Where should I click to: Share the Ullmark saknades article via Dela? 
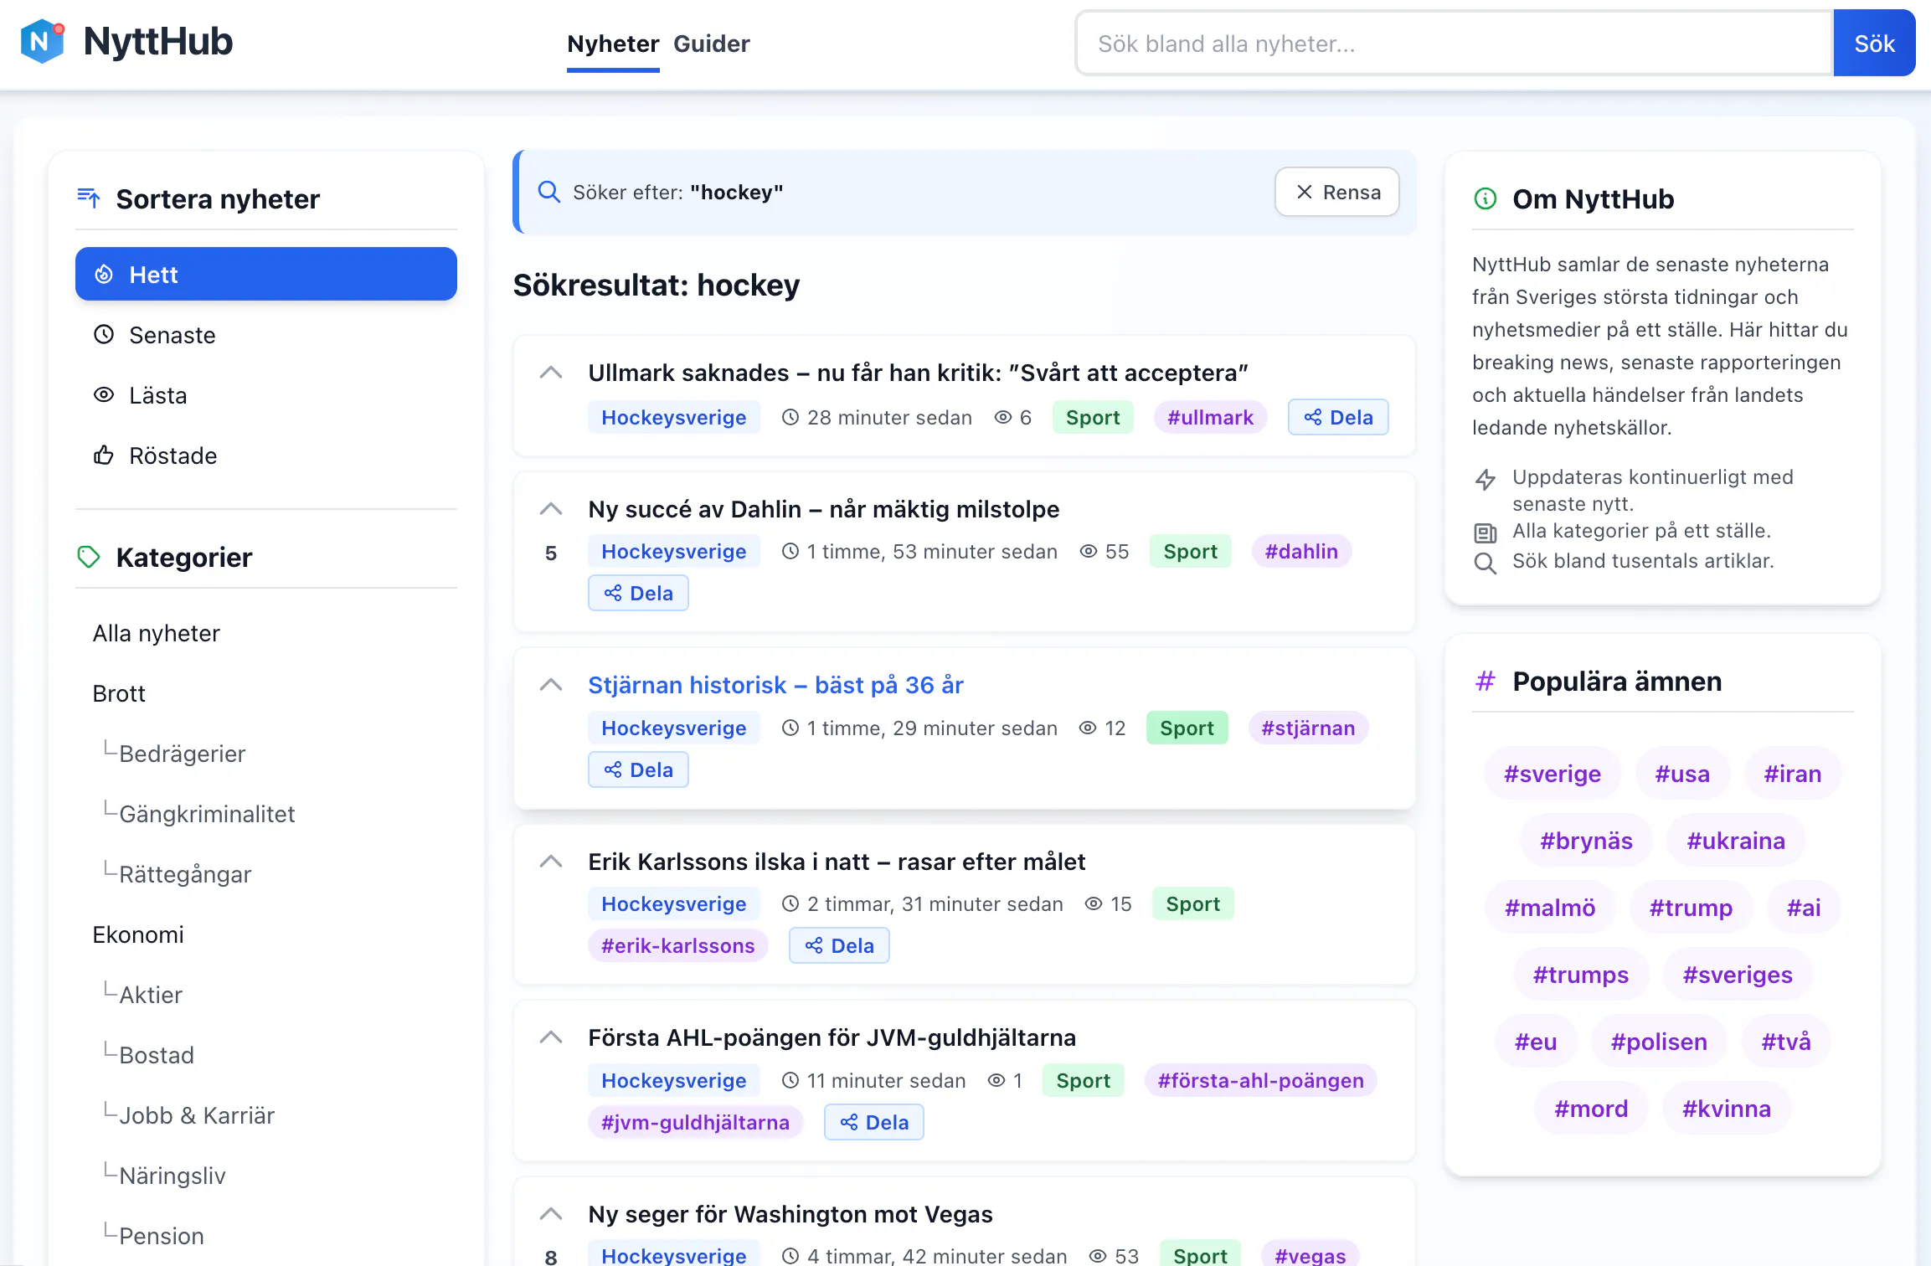1338,417
